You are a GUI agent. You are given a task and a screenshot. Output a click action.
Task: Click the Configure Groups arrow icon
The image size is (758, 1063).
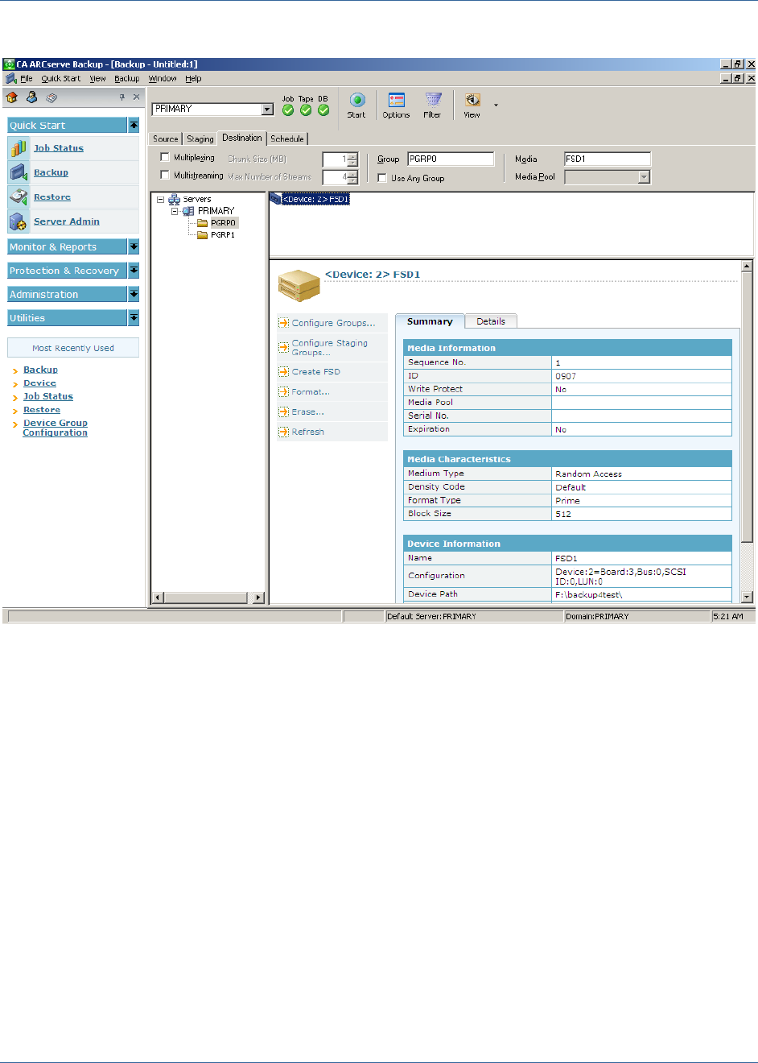click(283, 323)
